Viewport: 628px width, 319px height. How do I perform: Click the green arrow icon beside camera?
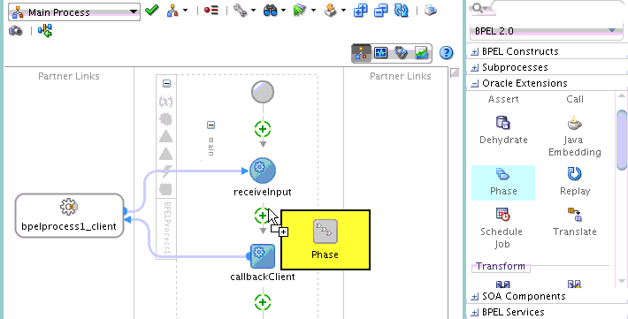45,30
